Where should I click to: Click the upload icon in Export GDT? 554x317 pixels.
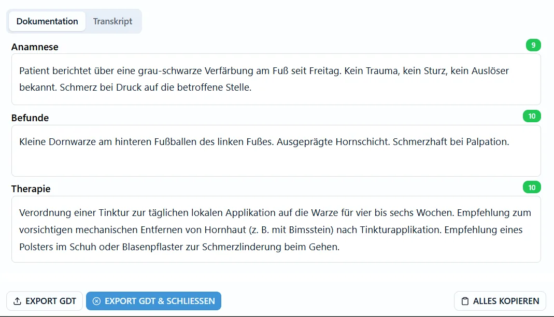pyautogui.click(x=17, y=301)
